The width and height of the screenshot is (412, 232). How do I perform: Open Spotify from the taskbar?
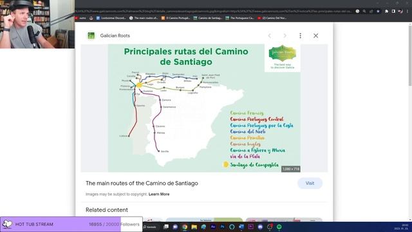(279, 227)
